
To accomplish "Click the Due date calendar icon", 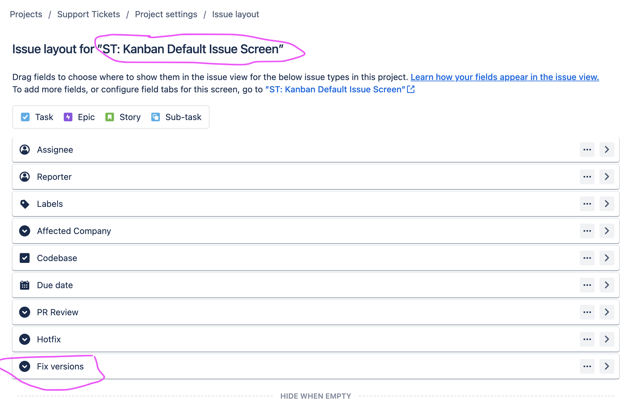I will (x=25, y=285).
